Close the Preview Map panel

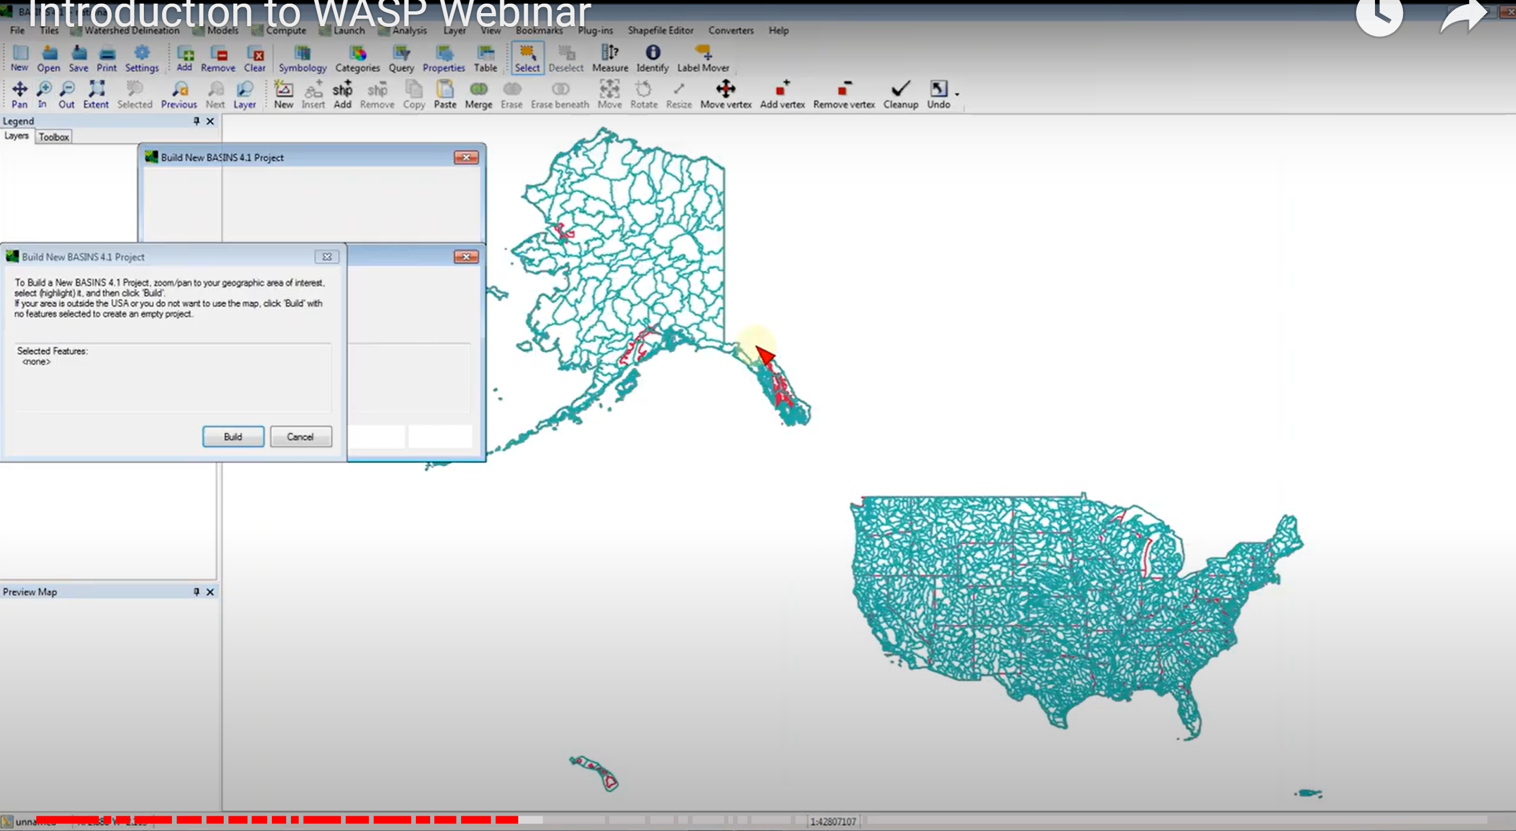(x=210, y=591)
